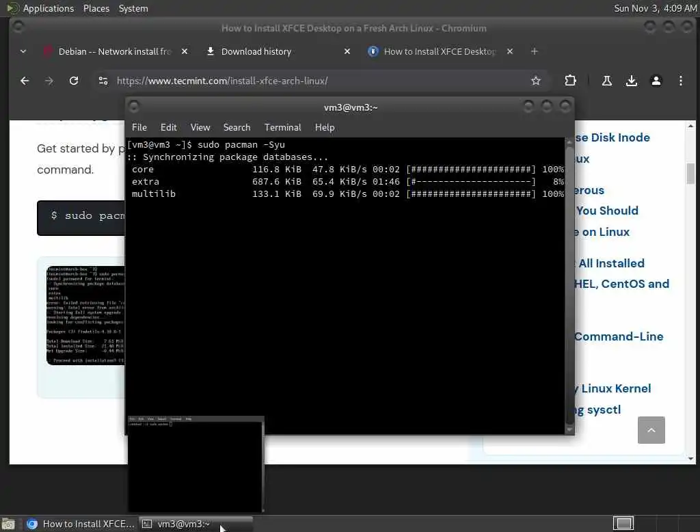This screenshot has height=532, width=700.
Task: Click the terminal window preview thumbnail
Action: tap(196, 464)
